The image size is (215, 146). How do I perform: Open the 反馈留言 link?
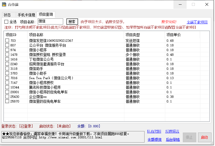point(172,131)
